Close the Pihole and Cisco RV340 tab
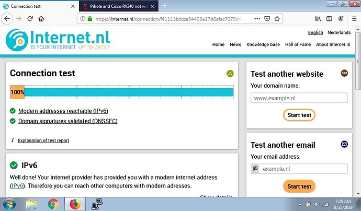Viewport: 361px width, 211px height. tap(152, 6)
